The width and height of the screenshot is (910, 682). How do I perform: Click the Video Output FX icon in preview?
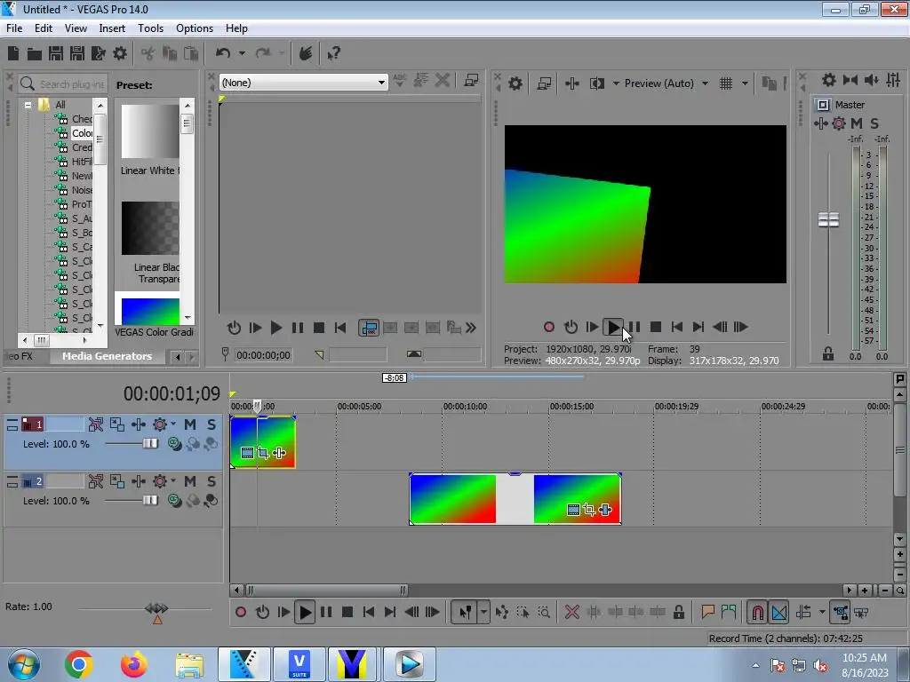(x=572, y=83)
